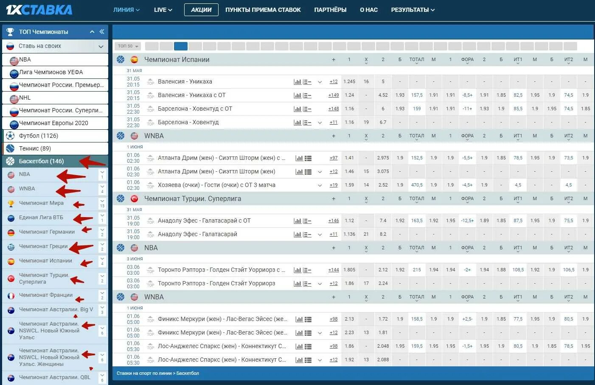Click France flag beside Чемпионат Франции
The image size is (595, 385).
(x=11, y=296)
